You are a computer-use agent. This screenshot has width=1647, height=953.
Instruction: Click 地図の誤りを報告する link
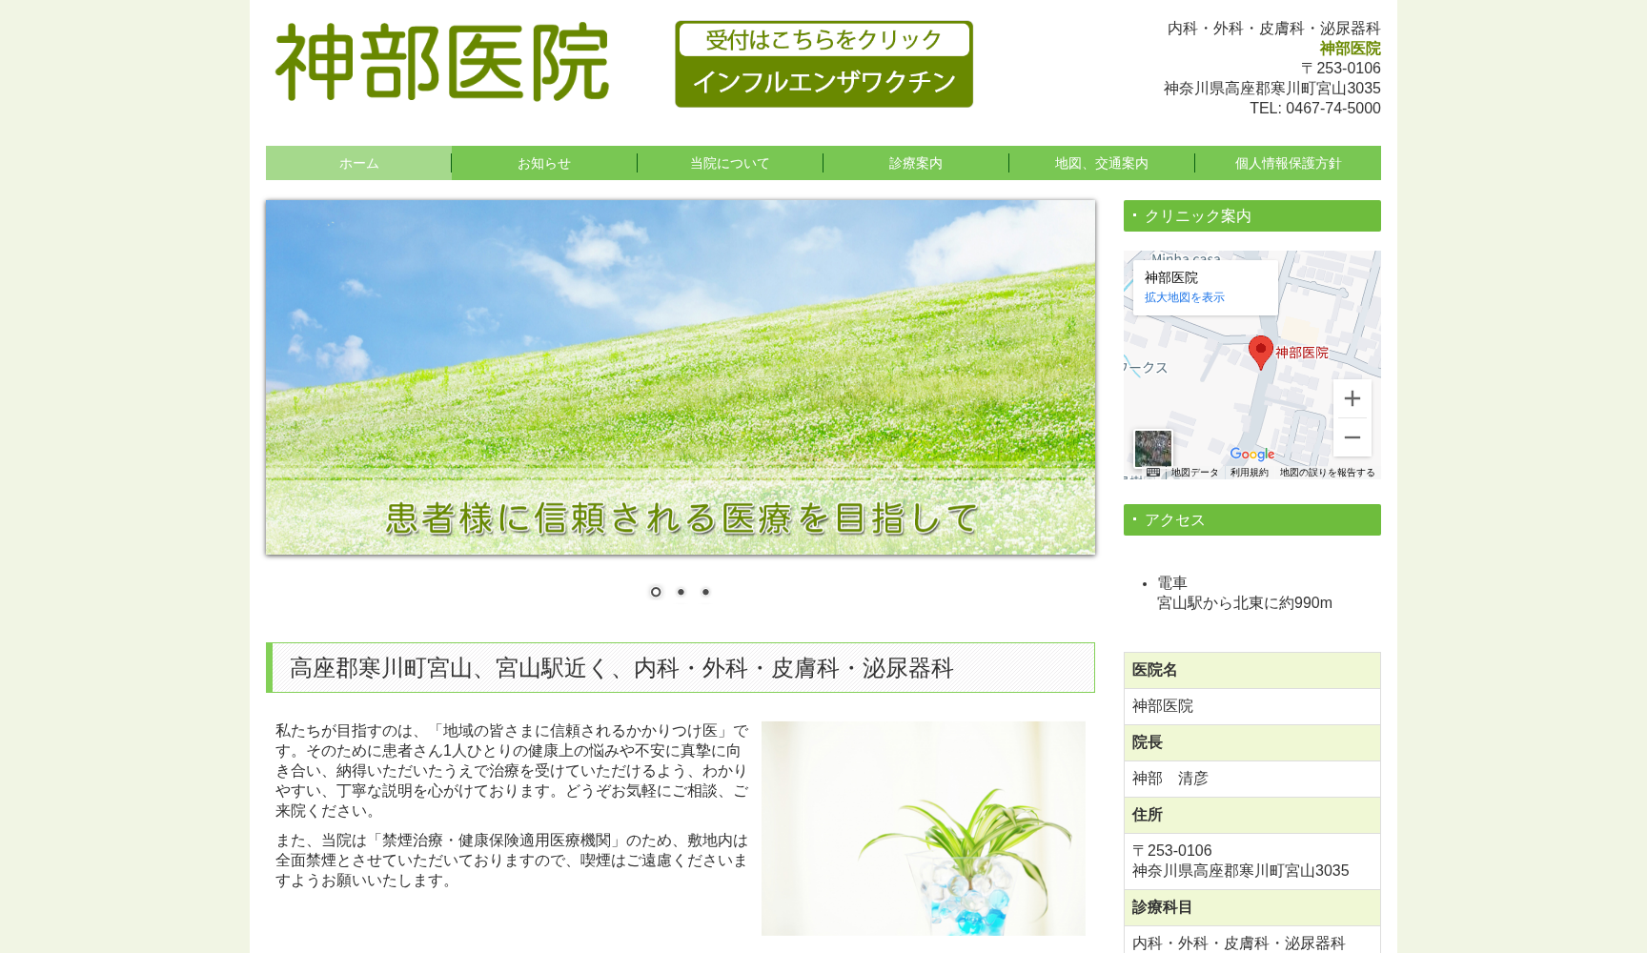click(1327, 472)
